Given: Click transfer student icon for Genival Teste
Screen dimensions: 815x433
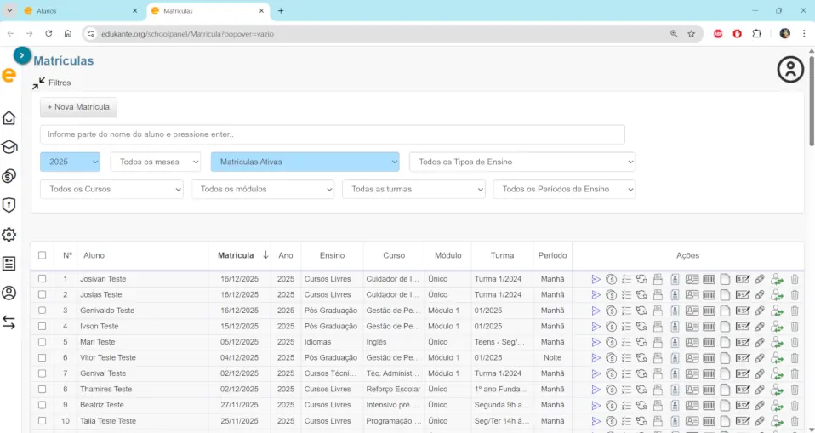Looking at the screenshot, I should point(777,373).
